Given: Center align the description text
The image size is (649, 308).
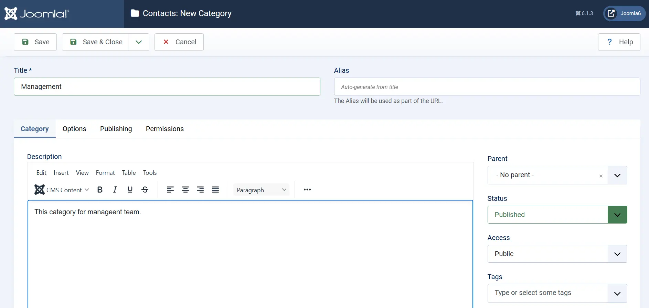Looking at the screenshot, I should (185, 190).
